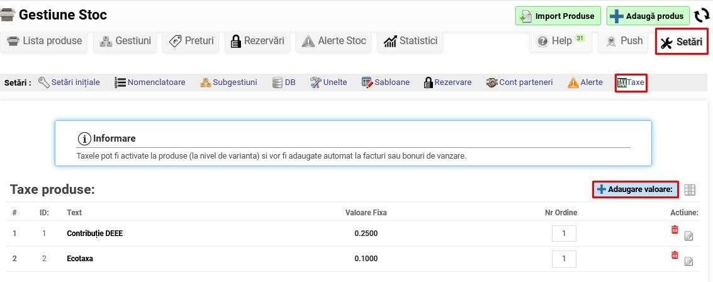Open the Alerte Stoc tab
Image resolution: width=713 pixels, height=282 pixels.
(334, 41)
